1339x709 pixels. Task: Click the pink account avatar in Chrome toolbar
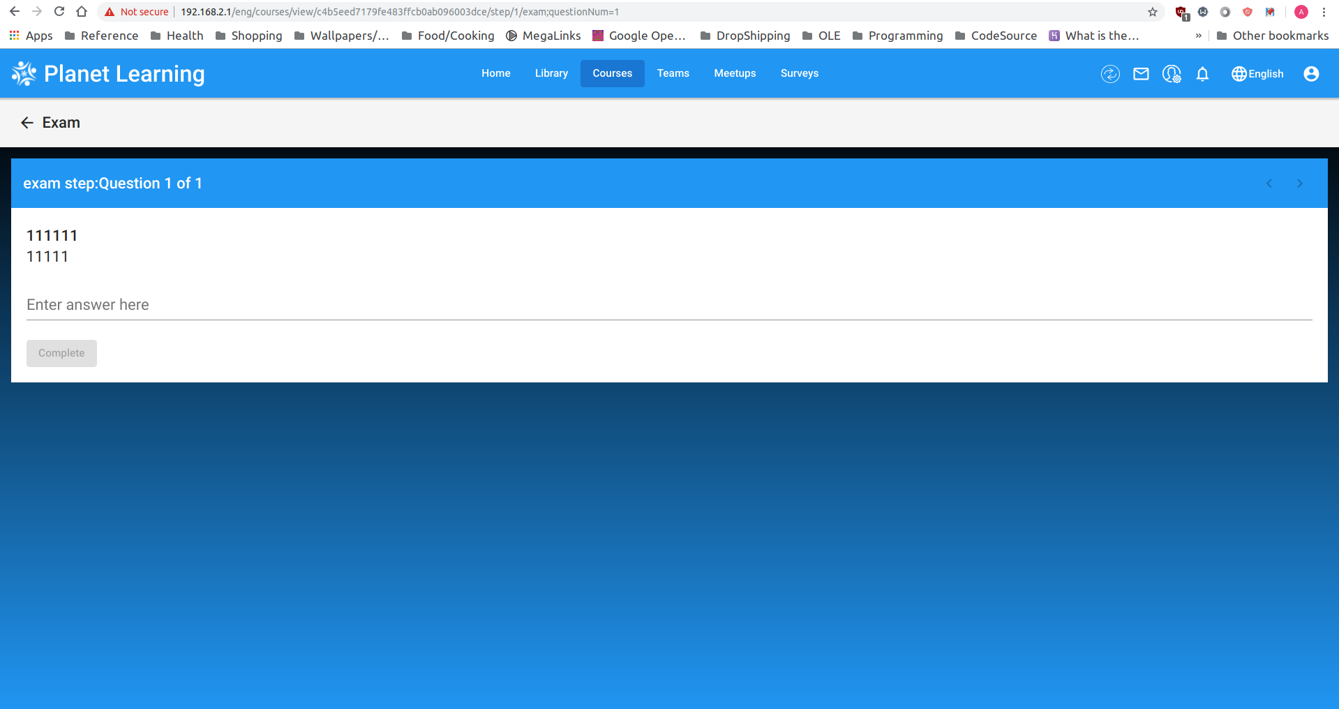coord(1301,12)
